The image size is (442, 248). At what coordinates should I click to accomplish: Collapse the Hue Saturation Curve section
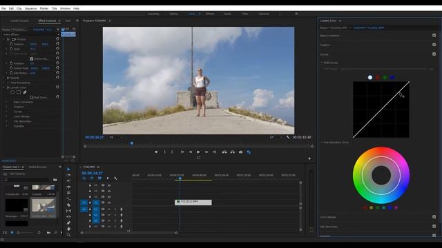[322, 143]
